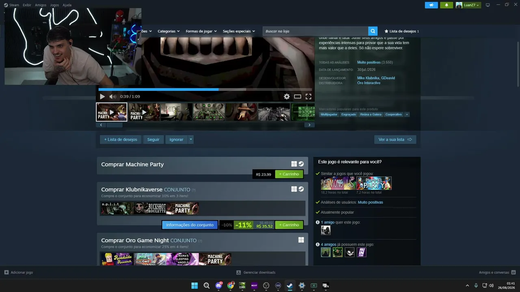Expand the LuanZ7 account dropdown
This screenshot has width=520, height=292.
click(468, 5)
